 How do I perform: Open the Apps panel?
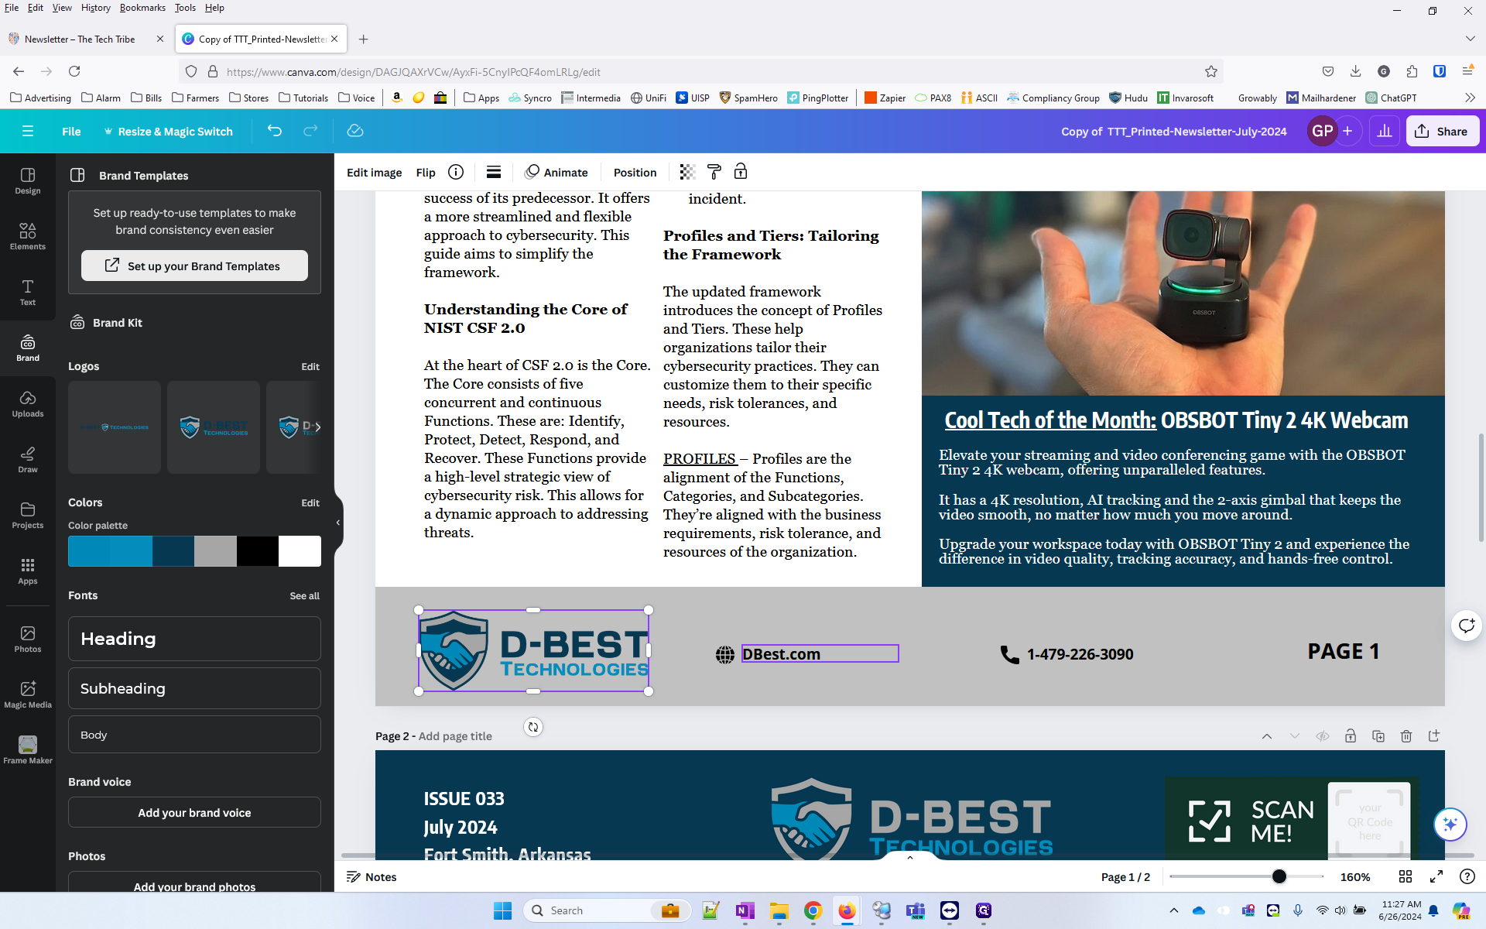[x=28, y=571]
